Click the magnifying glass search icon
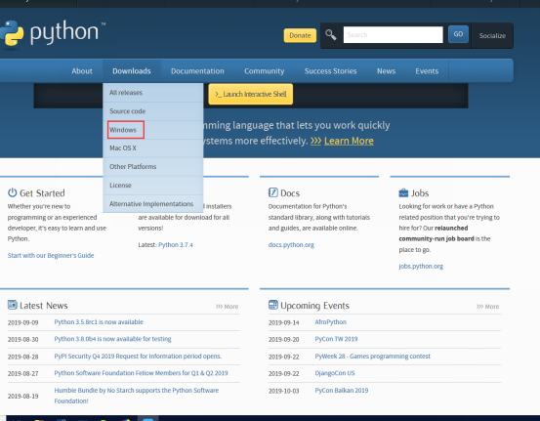This screenshot has height=421, width=540. (331, 35)
